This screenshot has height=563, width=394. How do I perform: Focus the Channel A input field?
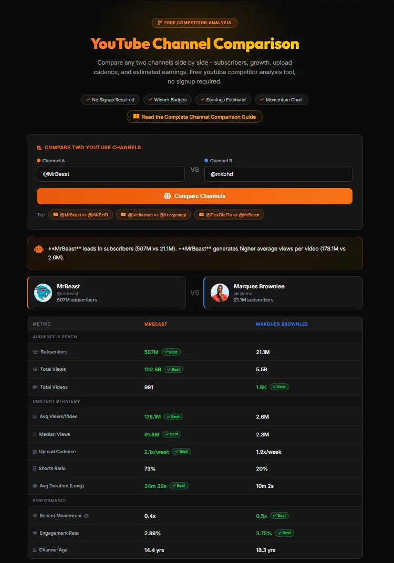pyautogui.click(x=111, y=174)
